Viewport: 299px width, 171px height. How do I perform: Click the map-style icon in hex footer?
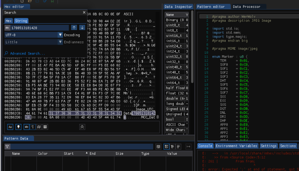(39, 127)
